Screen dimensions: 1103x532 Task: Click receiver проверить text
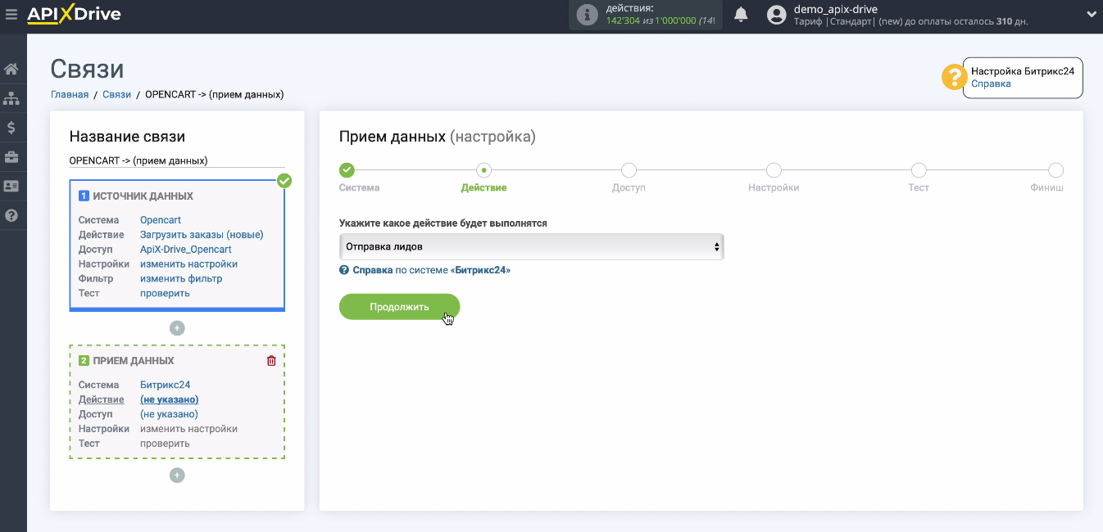point(165,444)
